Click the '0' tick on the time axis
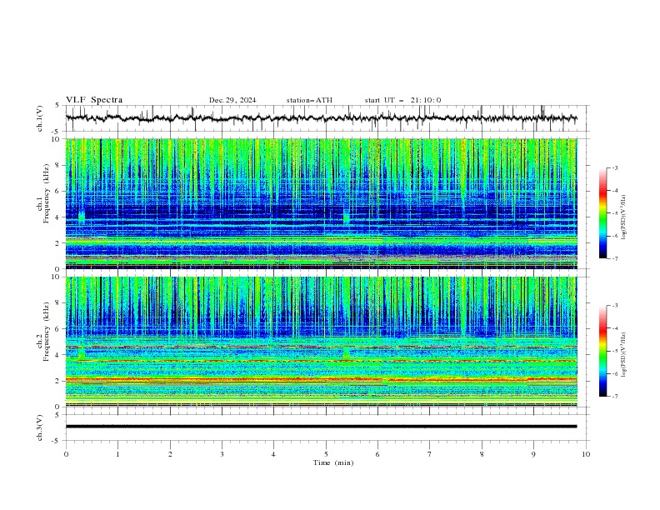Viewport: 660px width, 510px height. [66, 454]
